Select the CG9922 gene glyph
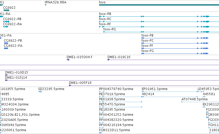 [x=6, y=10]
